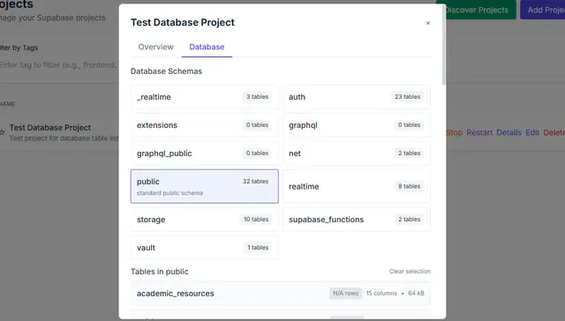Select the auth schema card
The image size is (565, 321).
(357, 97)
